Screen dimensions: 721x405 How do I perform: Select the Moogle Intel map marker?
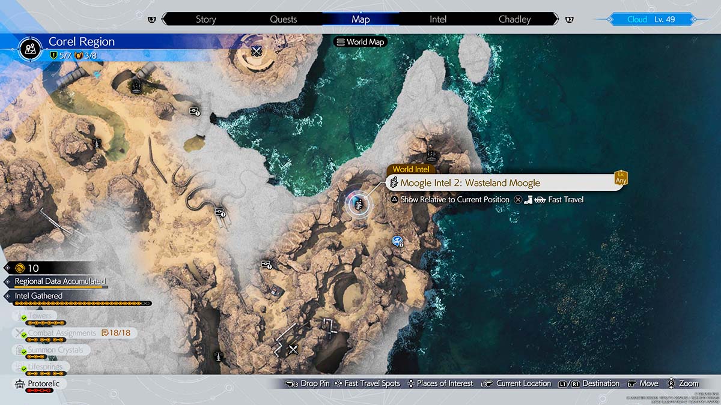click(x=358, y=204)
